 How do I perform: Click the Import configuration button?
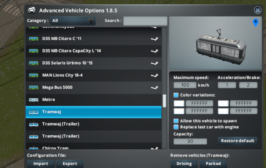click(x=41, y=164)
